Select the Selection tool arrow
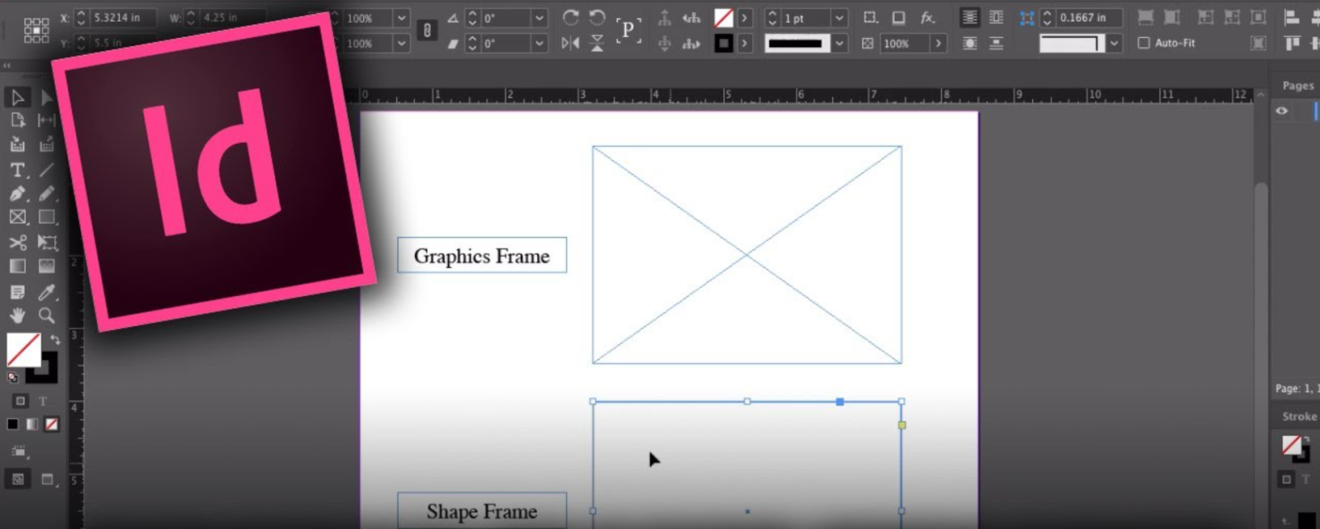 click(x=17, y=97)
